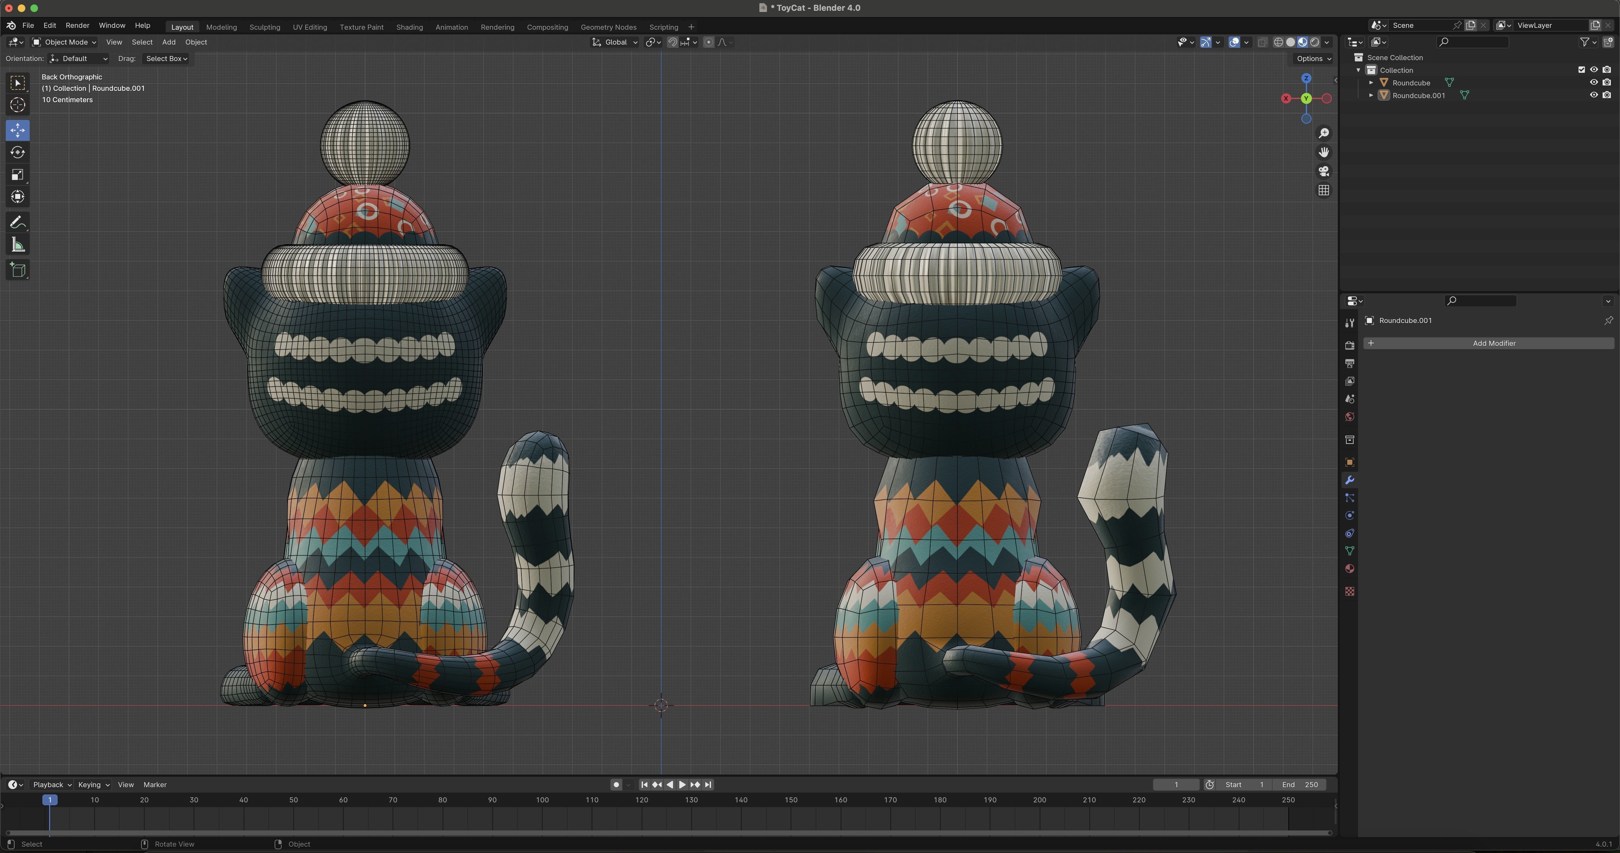Switch to the Geometry Nodes workspace tab
The image size is (1620, 853).
608,27
